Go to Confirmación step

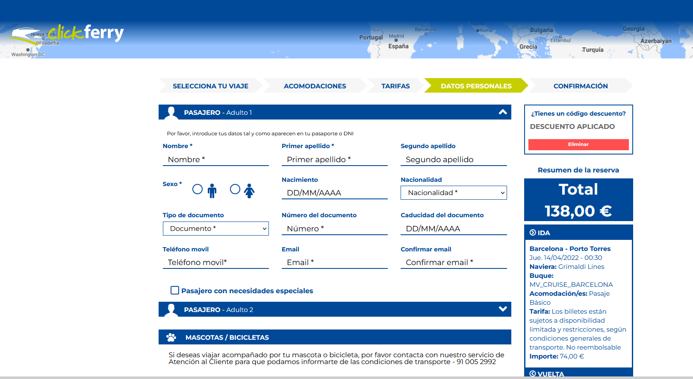point(581,86)
